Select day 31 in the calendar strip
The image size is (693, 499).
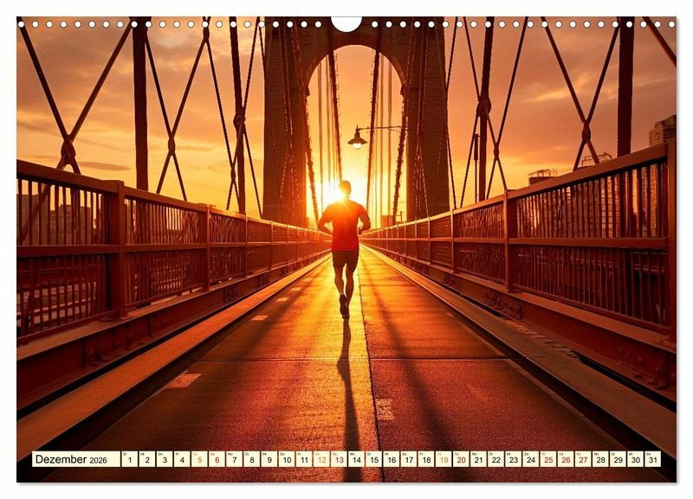click(653, 459)
